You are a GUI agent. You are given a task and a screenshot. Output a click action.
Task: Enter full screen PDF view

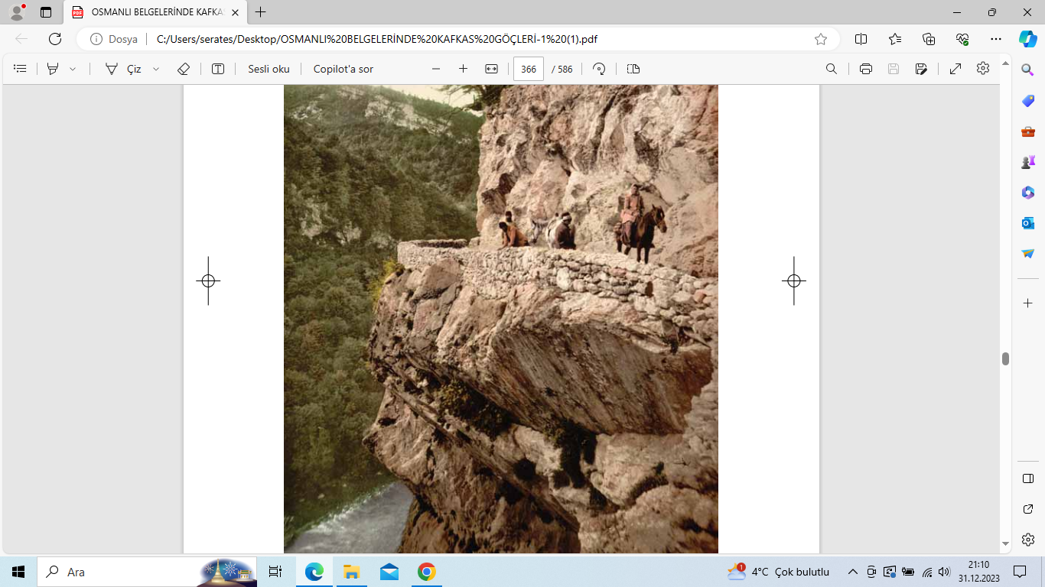point(955,69)
